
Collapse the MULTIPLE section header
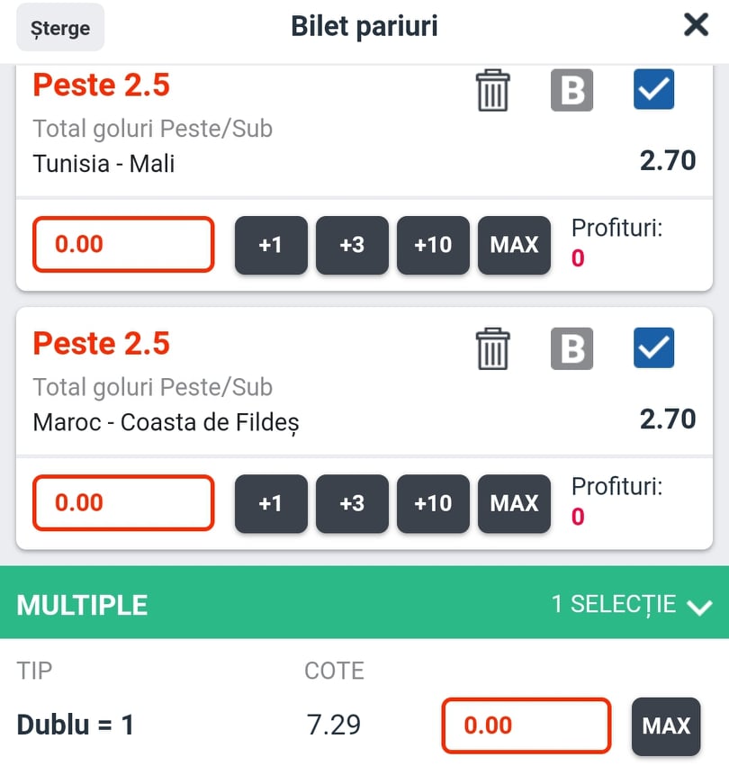pyautogui.click(x=364, y=602)
